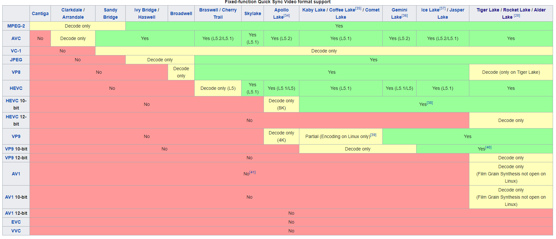Jump to footnote 41 in AV1 row
This screenshot has height=239, width=556.
pos(252,172)
